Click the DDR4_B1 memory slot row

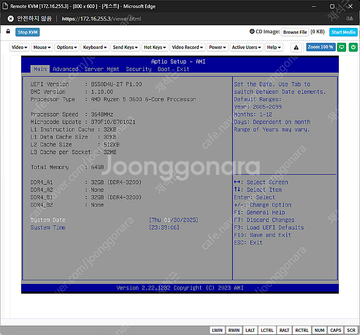click(86, 197)
